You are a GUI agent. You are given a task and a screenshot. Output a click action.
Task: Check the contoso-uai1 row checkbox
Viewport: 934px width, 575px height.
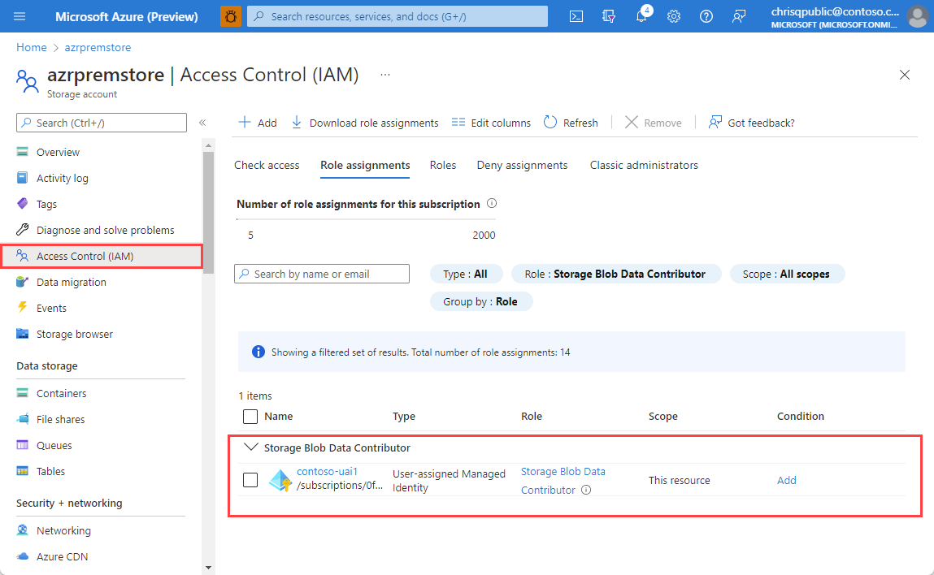(250, 480)
